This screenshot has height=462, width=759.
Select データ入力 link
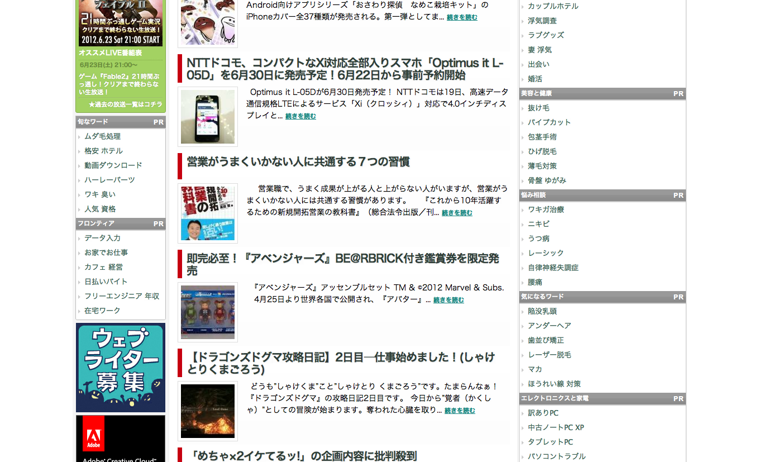click(x=102, y=238)
